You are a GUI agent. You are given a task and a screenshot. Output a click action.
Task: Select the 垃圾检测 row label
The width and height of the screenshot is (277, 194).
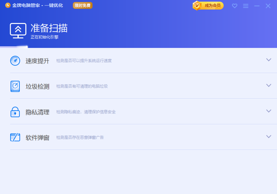[37, 86]
